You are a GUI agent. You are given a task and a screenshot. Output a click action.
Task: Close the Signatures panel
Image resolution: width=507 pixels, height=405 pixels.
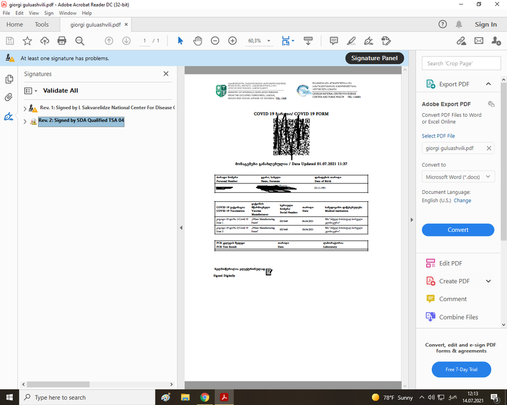click(x=166, y=74)
